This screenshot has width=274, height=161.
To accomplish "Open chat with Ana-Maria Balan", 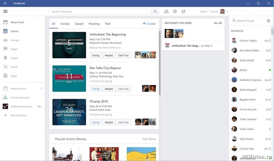I will coord(251,50).
